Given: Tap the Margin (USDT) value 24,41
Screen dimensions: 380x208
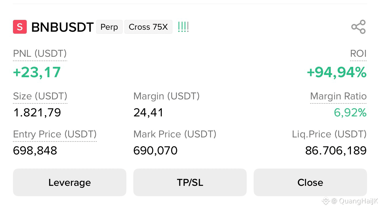Looking at the screenshot, I should [149, 112].
